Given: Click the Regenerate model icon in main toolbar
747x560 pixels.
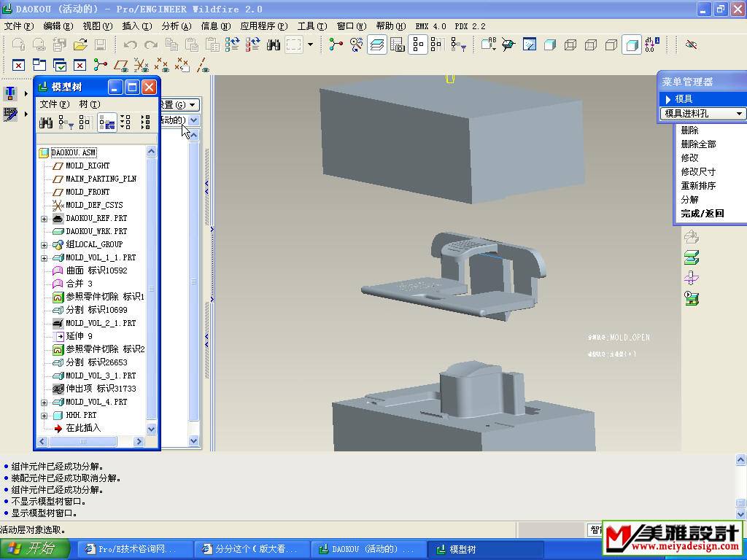Looking at the screenshot, I should pyautogui.click(x=233, y=44).
